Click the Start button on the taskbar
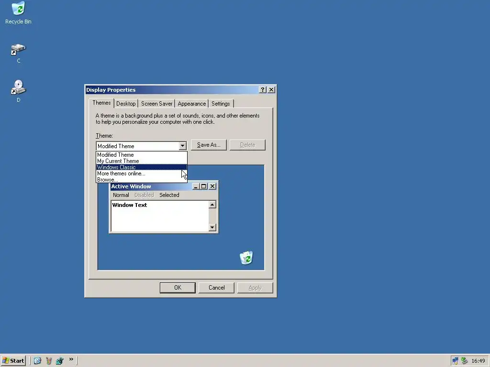The image size is (490, 367). [x=13, y=361]
